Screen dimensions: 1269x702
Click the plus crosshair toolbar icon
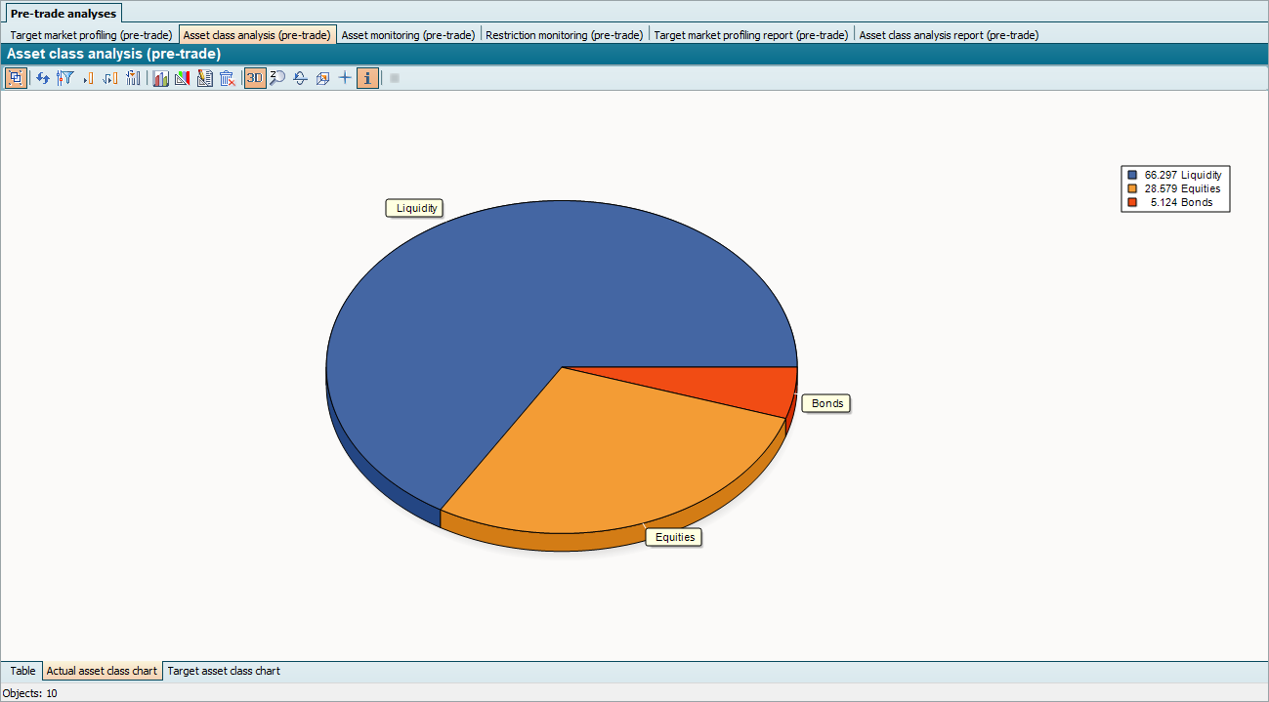[x=345, y=78]
